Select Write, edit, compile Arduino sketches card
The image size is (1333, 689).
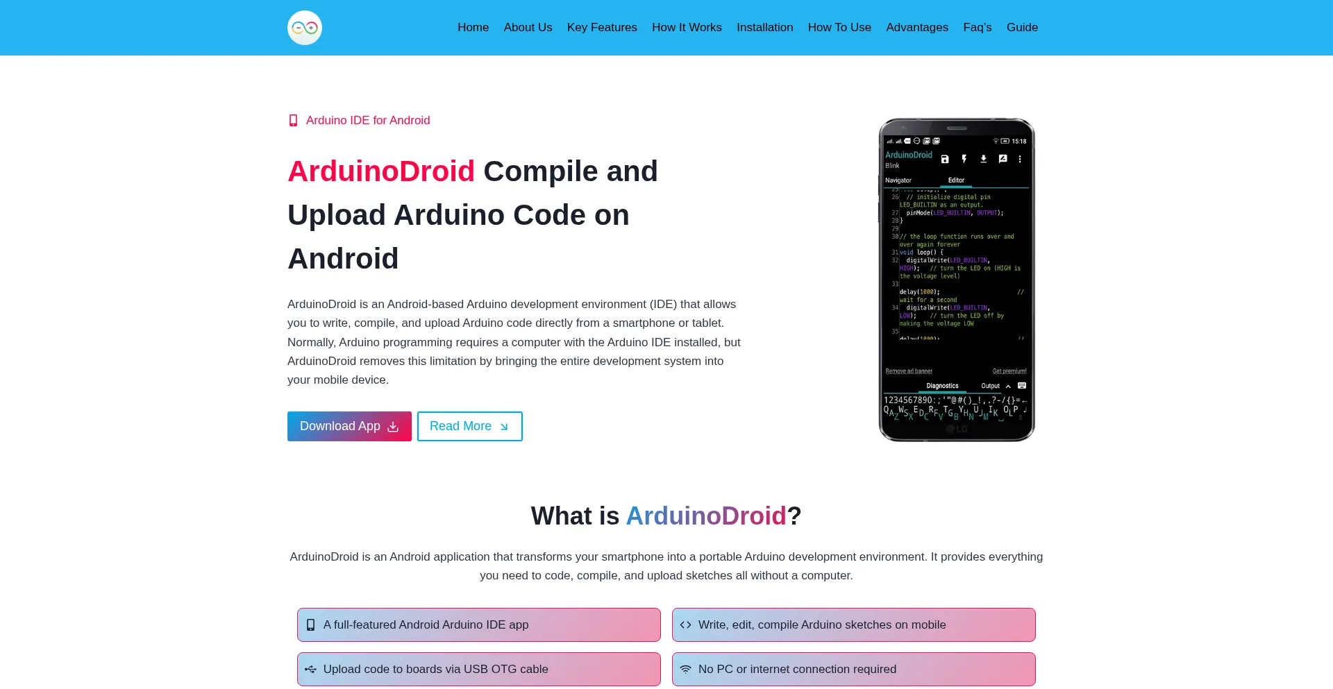coord(854,624)
